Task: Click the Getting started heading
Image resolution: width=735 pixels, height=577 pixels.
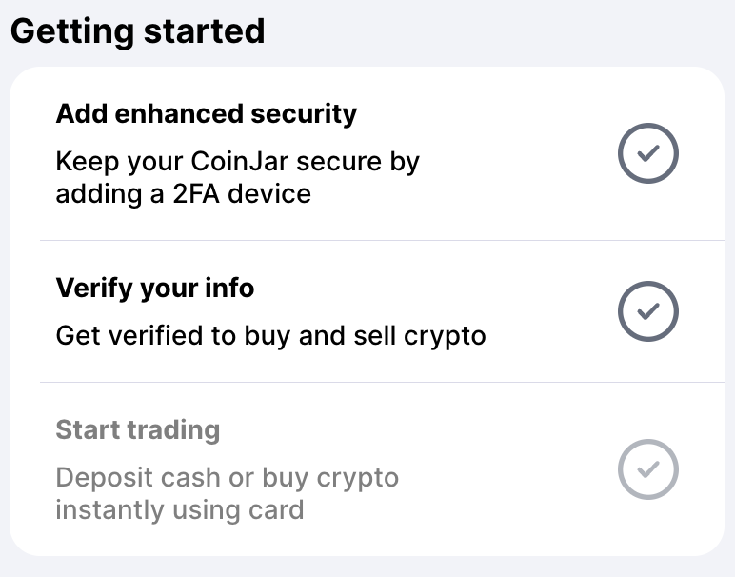Action: click(x=138, y=31)
